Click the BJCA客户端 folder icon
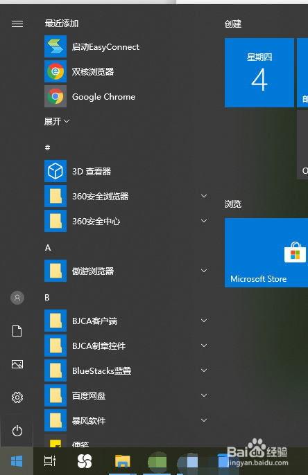308x475 pixels. tap(55, 321)
